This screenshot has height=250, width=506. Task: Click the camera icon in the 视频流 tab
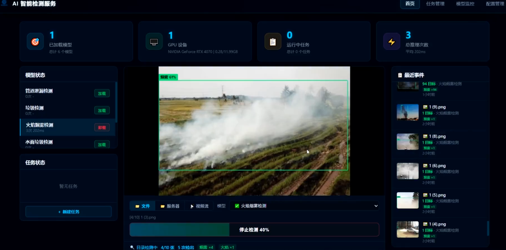(x=192, y=206)
